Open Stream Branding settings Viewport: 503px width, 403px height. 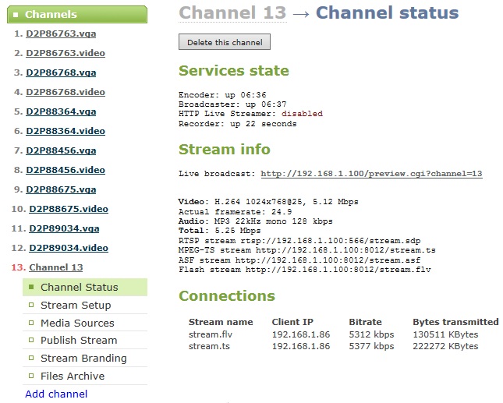click(83, 359)
